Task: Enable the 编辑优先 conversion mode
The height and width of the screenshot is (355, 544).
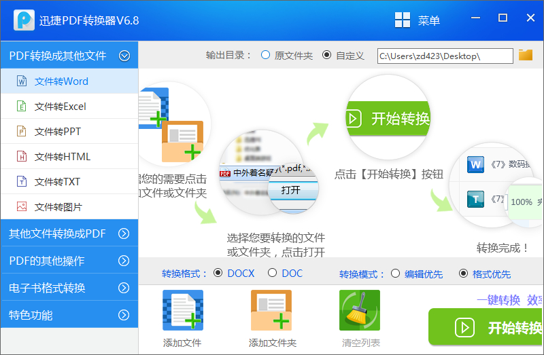Action: (x=395, y=274)
